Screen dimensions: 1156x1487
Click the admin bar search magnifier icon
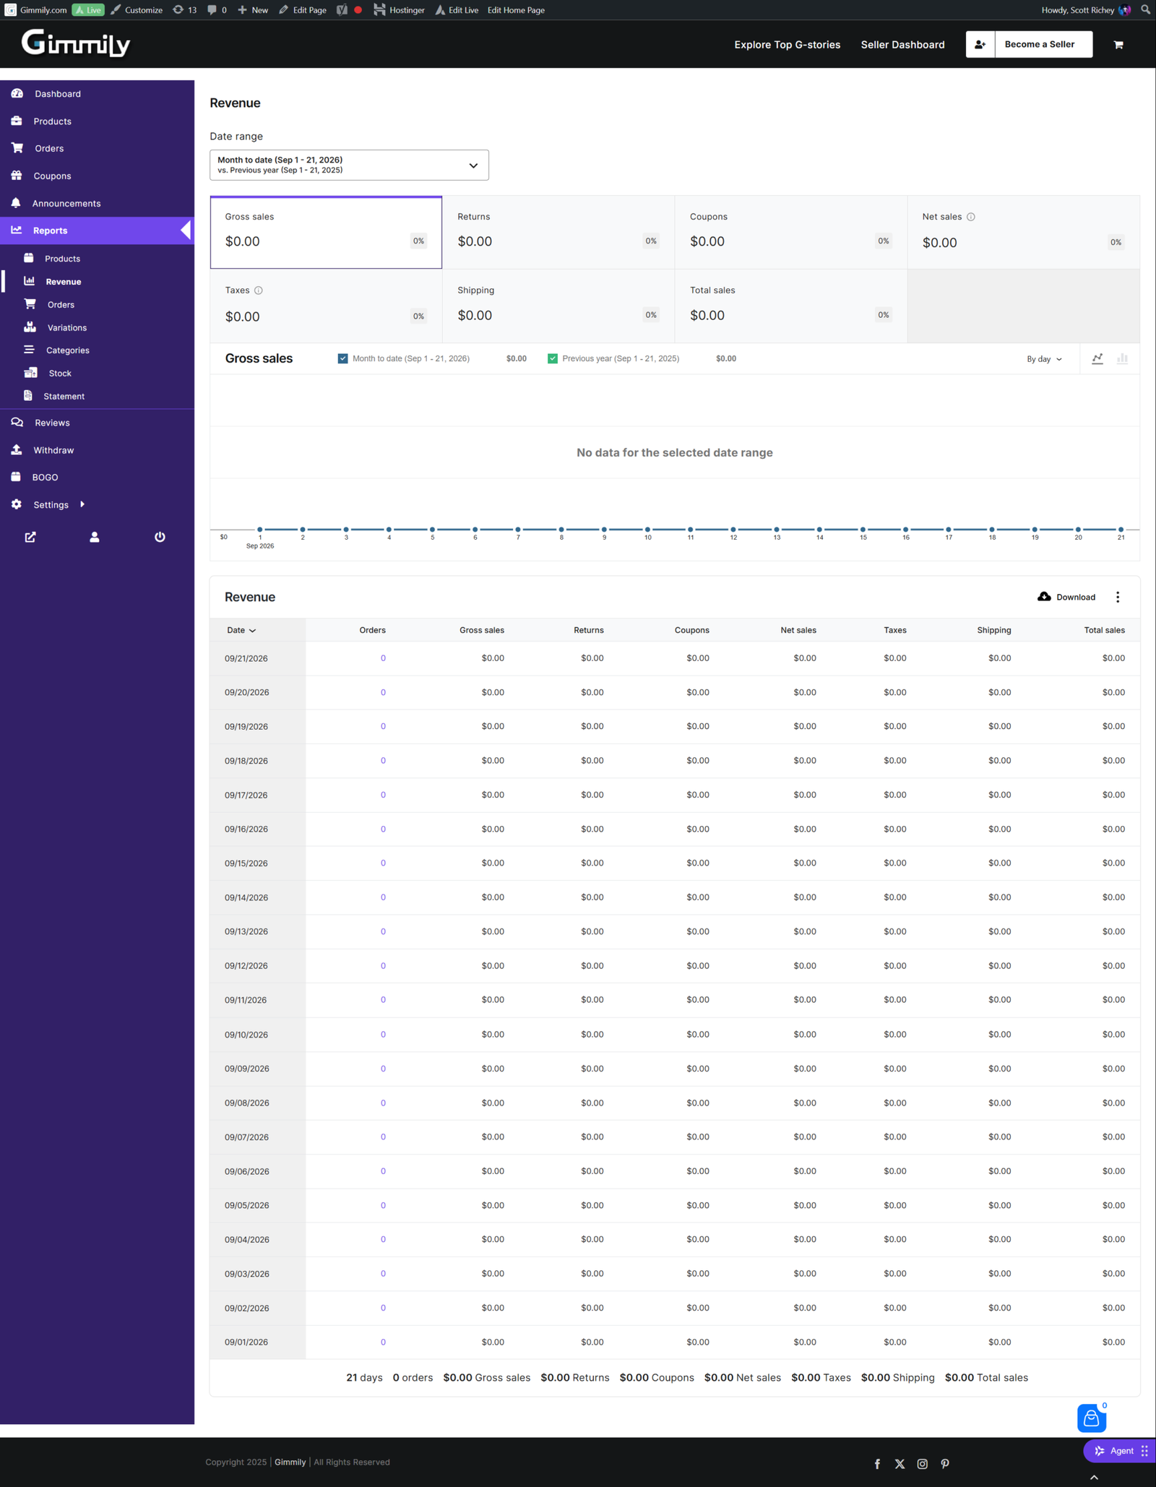1145,10
